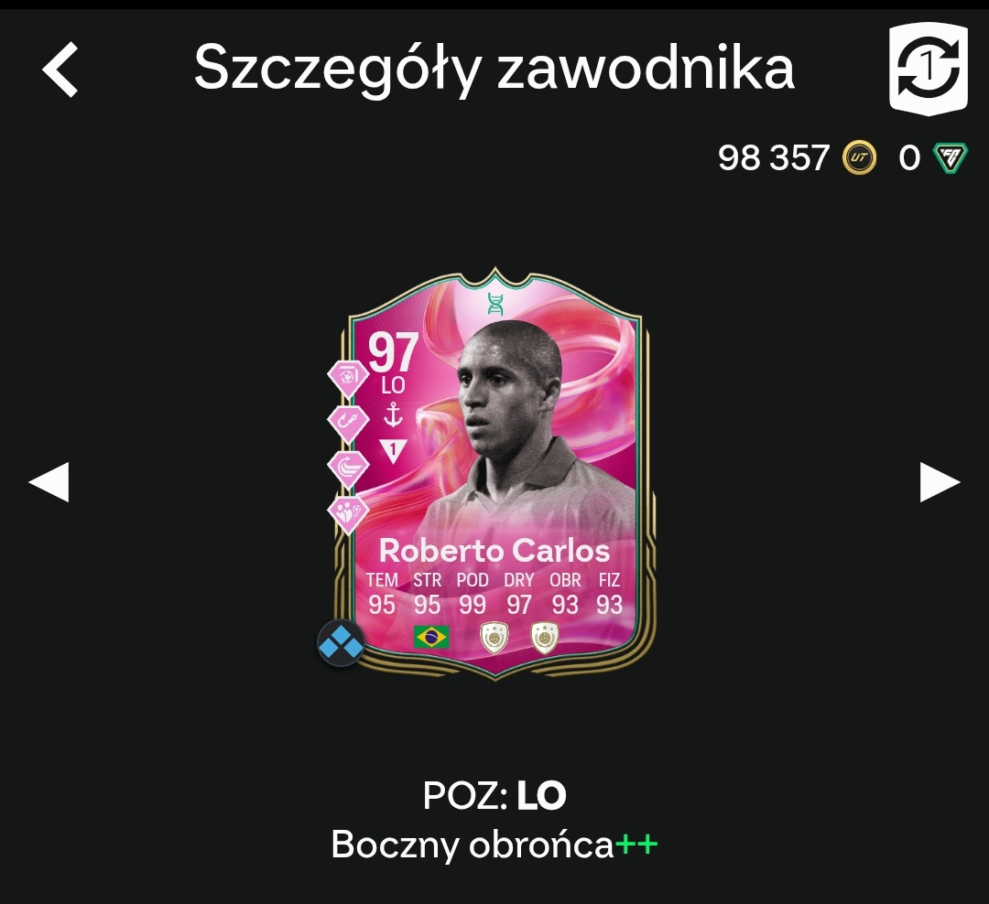
Task: Tap the POZ: LO position label
Action: (x=494, y=795)
